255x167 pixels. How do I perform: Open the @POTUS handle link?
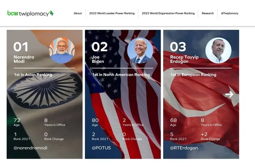[101, 148]
